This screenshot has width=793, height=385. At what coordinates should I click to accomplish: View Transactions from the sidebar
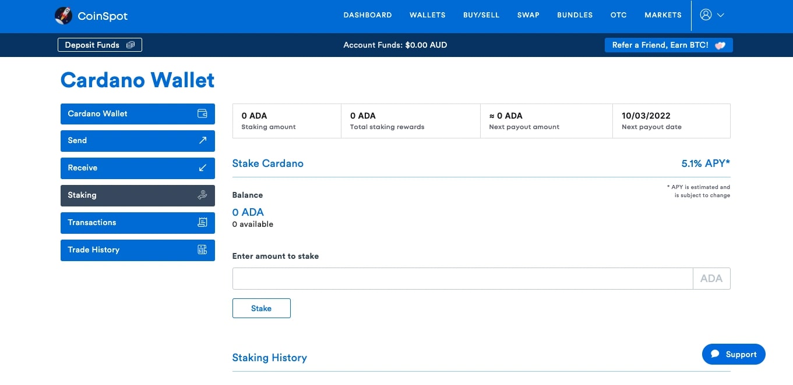(138, 223)
